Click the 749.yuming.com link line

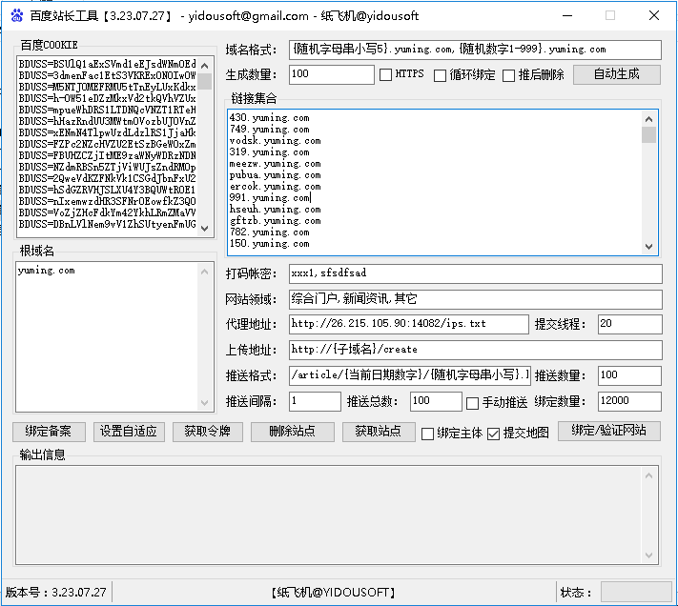point(269,130)
